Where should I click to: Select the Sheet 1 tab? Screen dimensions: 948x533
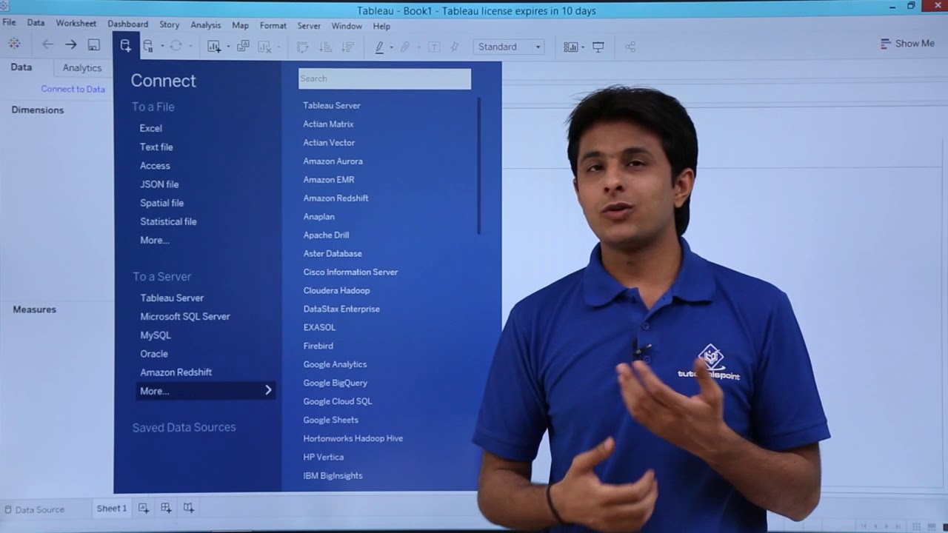pos(112,508)
